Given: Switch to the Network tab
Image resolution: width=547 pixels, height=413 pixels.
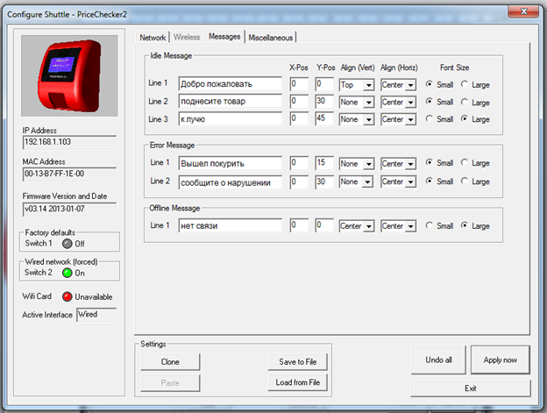Looking at the screenshot, I should pos(153,38).
